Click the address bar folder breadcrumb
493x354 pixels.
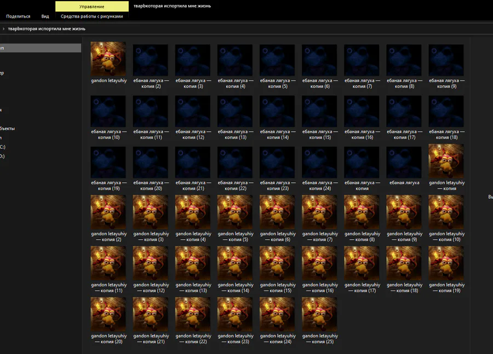pyautogui.click(x=47, y=28)
